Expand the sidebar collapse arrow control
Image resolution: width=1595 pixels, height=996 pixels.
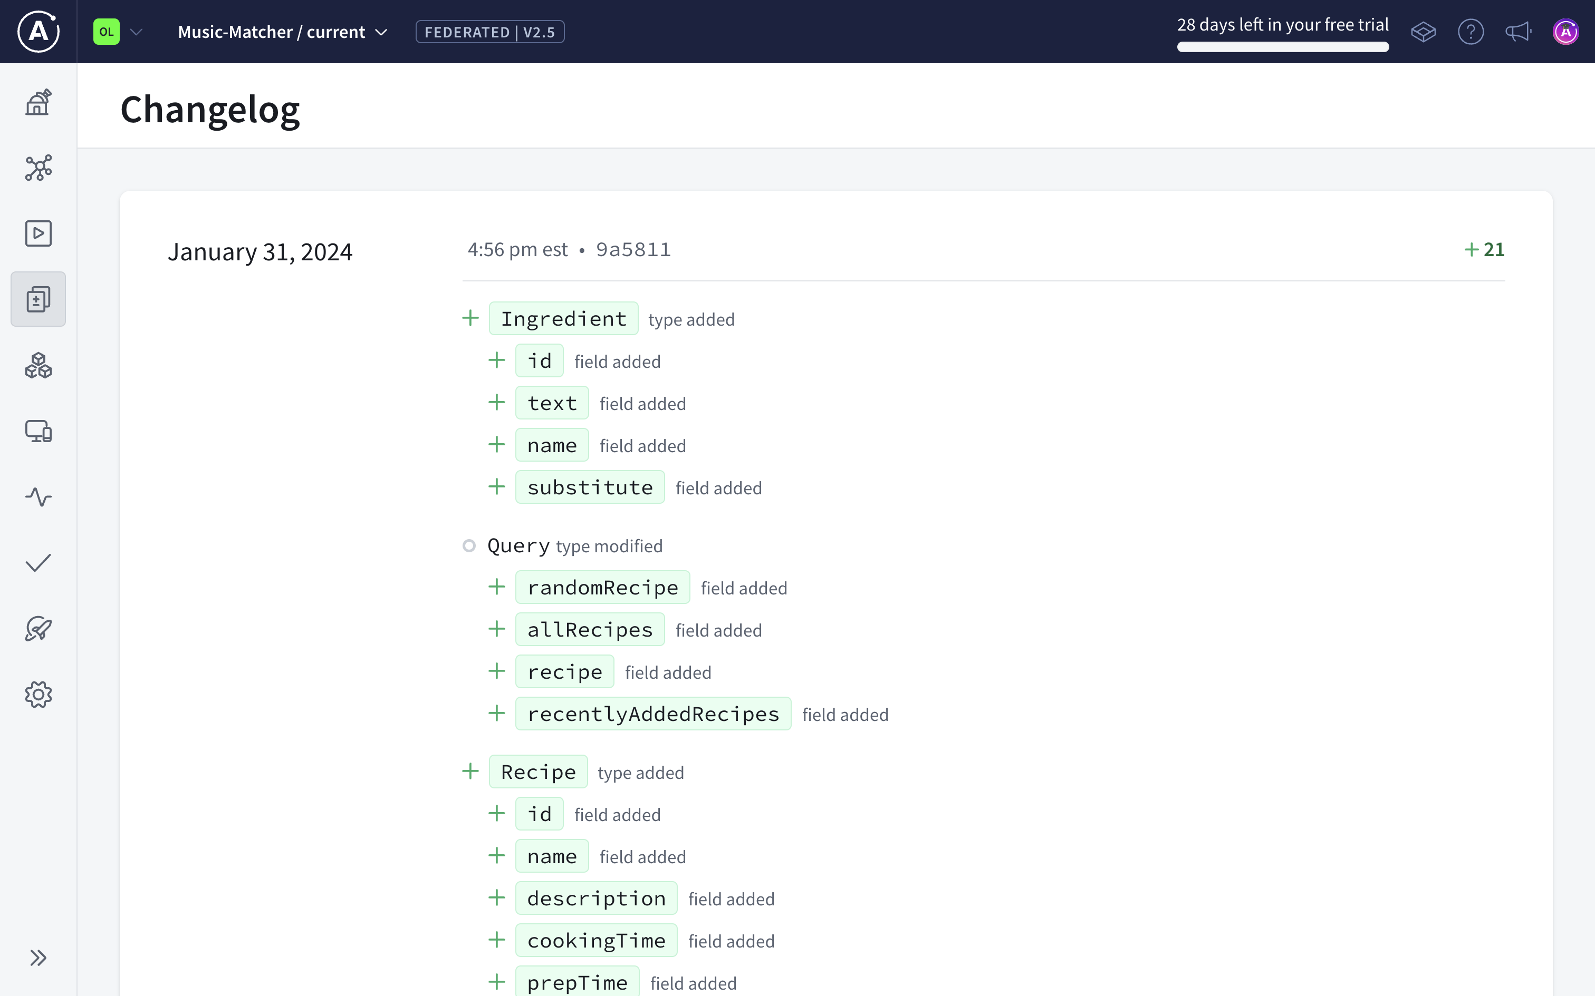38,957
